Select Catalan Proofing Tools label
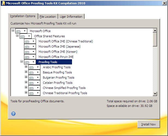Screen dimensions: 168x136 [58, 83]
